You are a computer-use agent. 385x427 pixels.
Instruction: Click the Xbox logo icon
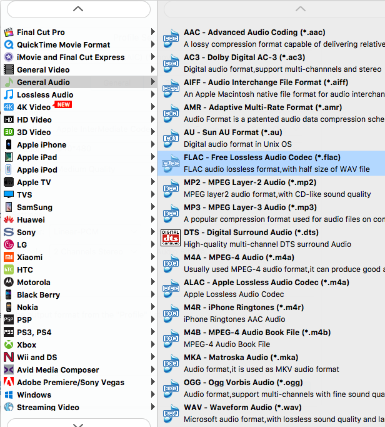(x=9, y=344)
